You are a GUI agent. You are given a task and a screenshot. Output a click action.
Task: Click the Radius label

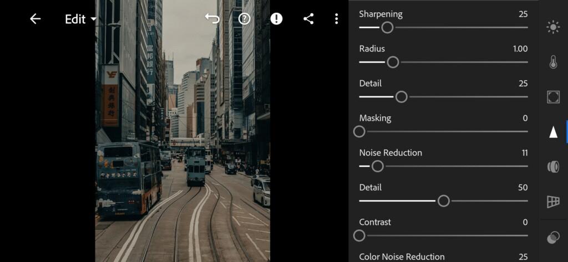click(x=372, y=49)
